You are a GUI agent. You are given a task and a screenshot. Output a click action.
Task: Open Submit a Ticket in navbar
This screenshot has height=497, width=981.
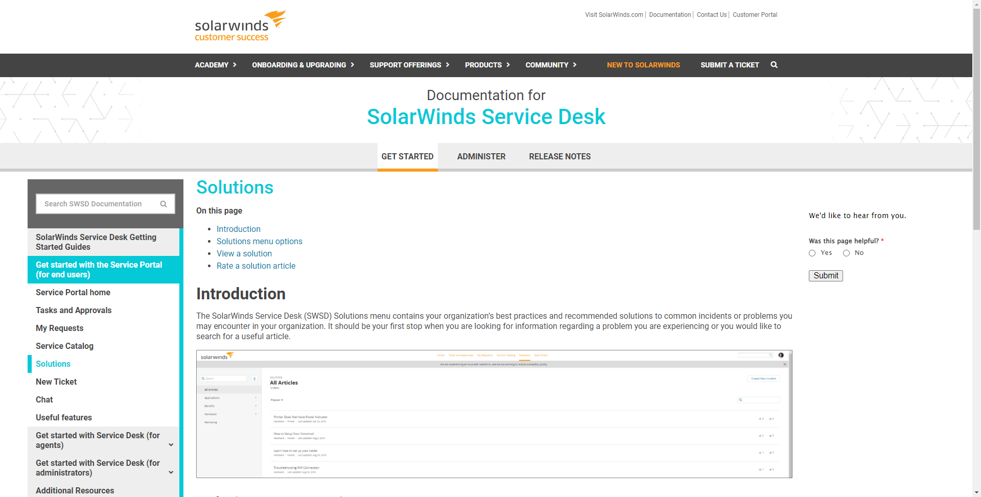pos(730,65)
